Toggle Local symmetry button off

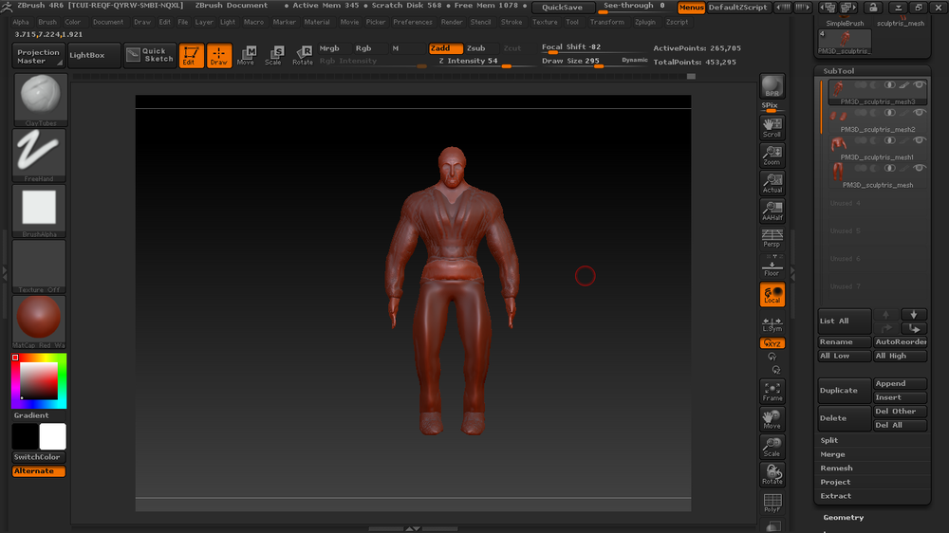pos(772,295)
